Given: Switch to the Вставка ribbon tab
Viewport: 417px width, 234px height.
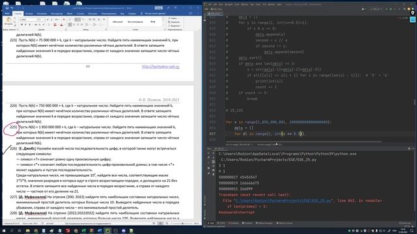Looking at the screenshot, I should pos(29,14).
